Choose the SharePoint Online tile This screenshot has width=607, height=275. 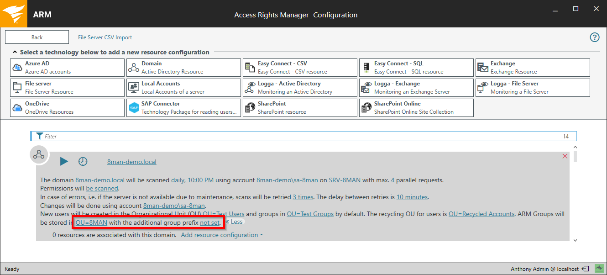pos(416,108)
